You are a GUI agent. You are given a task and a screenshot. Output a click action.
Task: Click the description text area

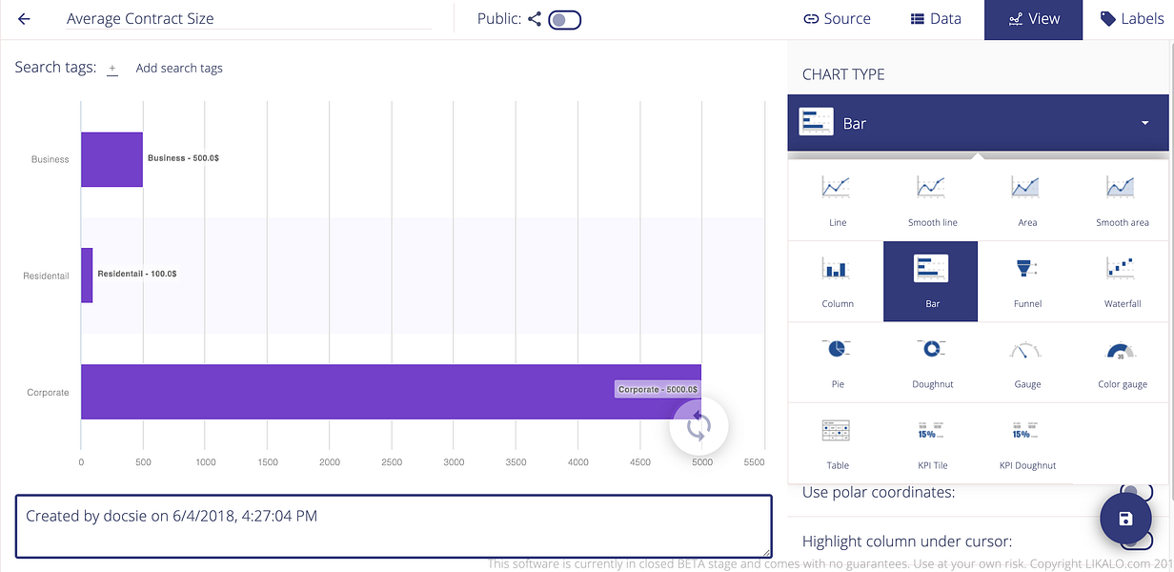pos(393,525)
